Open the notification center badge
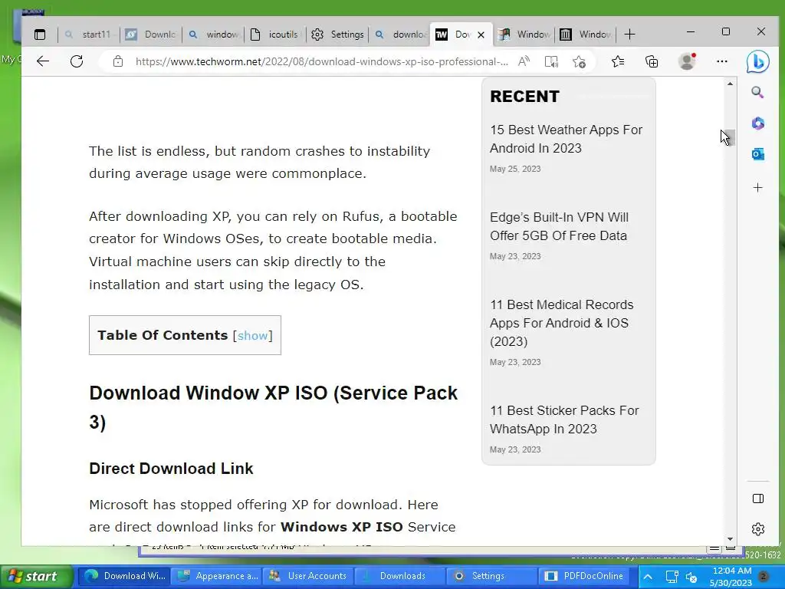Screen dimensions: 785x589 click(764, 576)
